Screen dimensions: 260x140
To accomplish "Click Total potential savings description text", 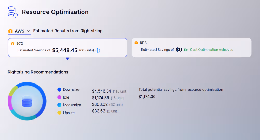I will tap(181, 90).
